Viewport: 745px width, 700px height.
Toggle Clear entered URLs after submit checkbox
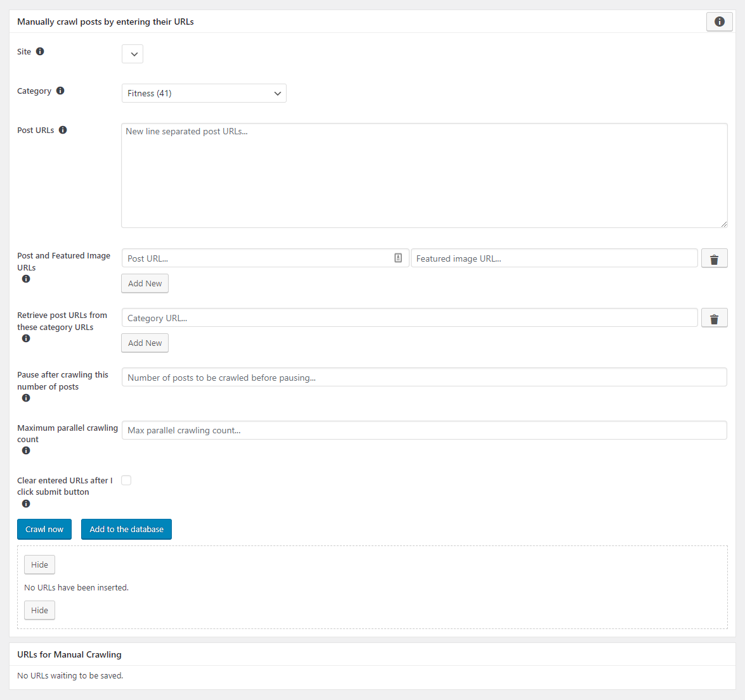[x=126, y=480]
